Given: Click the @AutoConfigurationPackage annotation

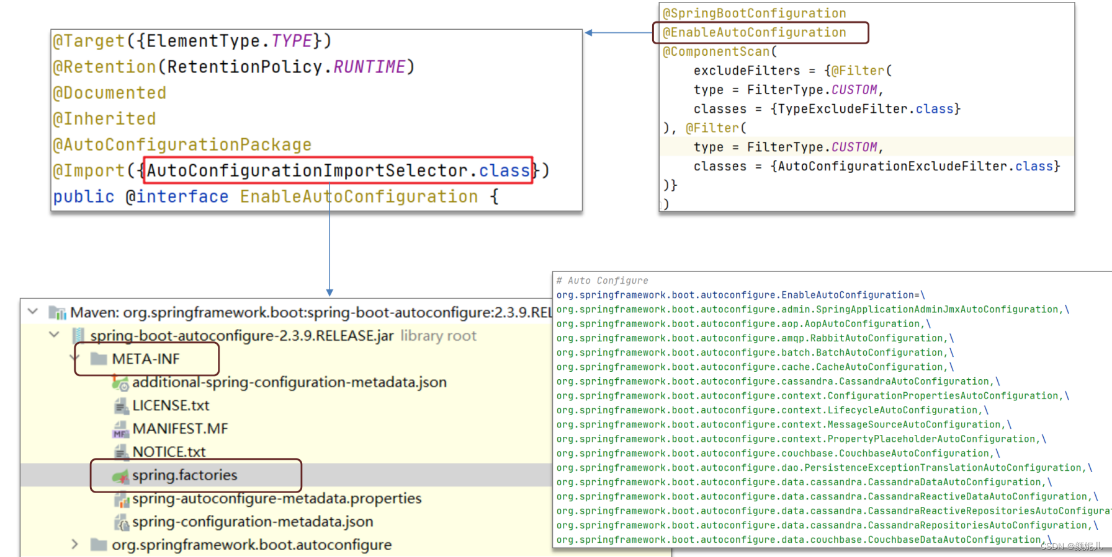Looking at the screenshot, I should click(182, 144).
